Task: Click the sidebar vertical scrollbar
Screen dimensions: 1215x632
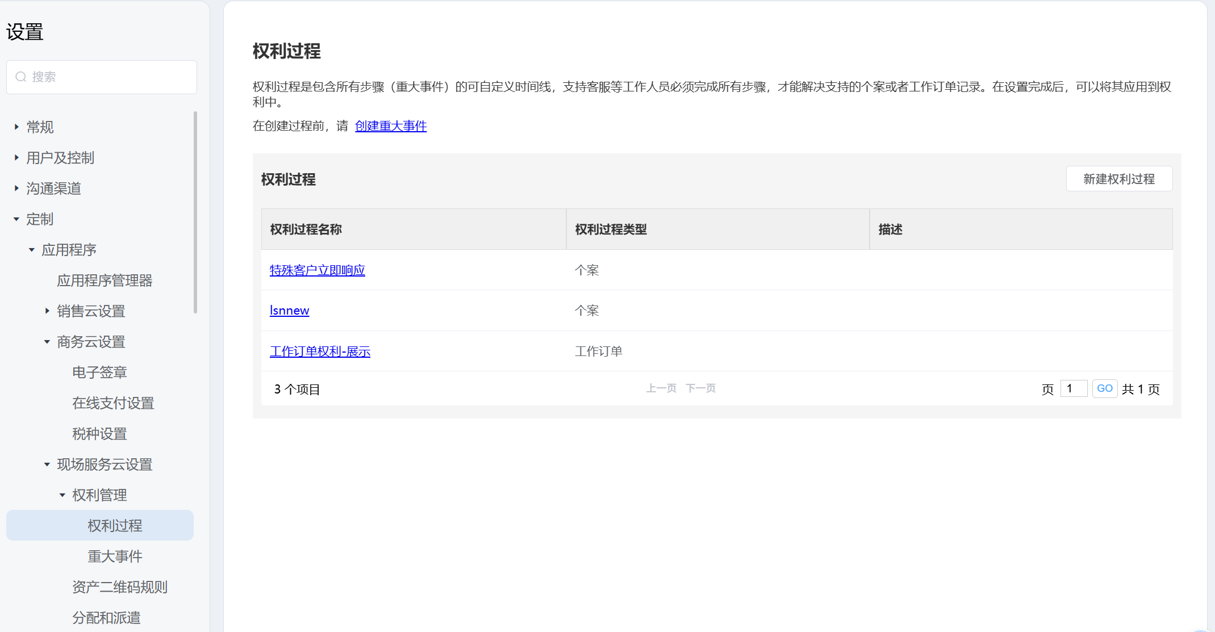Action: click(x=195, y=213)
